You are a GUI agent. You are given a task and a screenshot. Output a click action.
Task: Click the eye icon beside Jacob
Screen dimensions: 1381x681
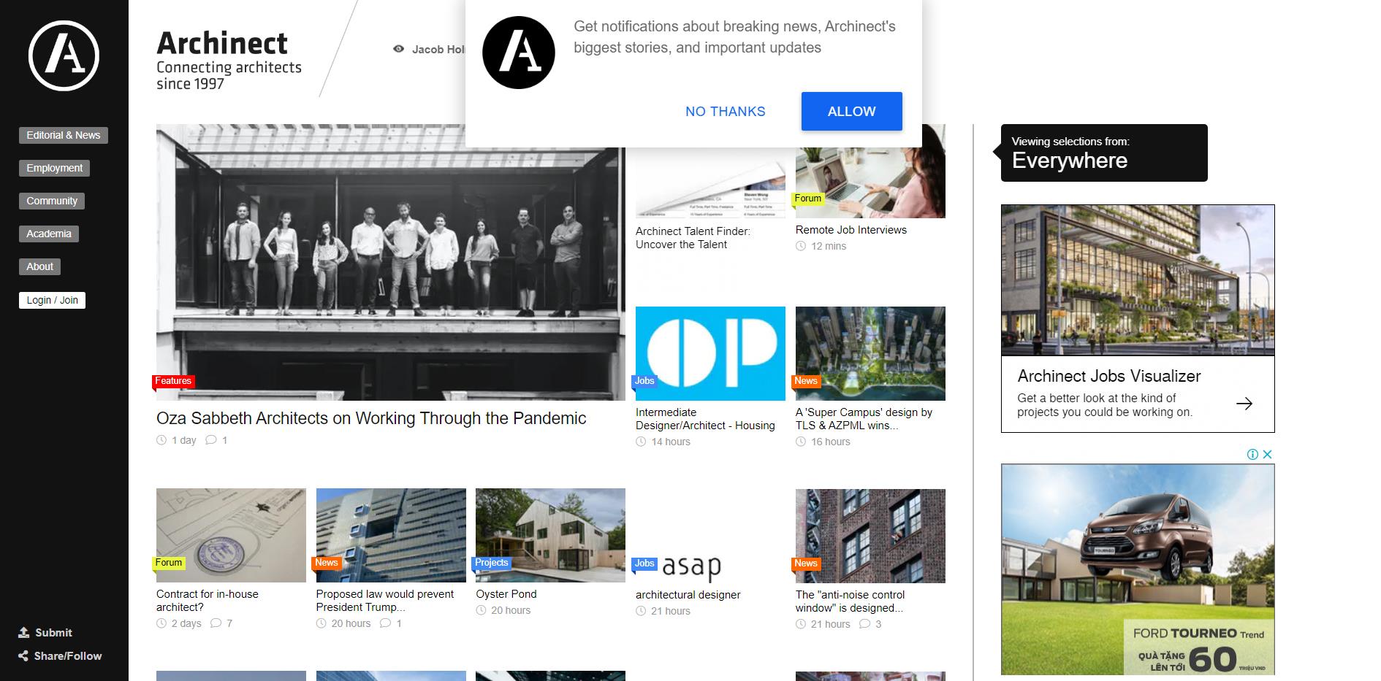pos(398,49)
